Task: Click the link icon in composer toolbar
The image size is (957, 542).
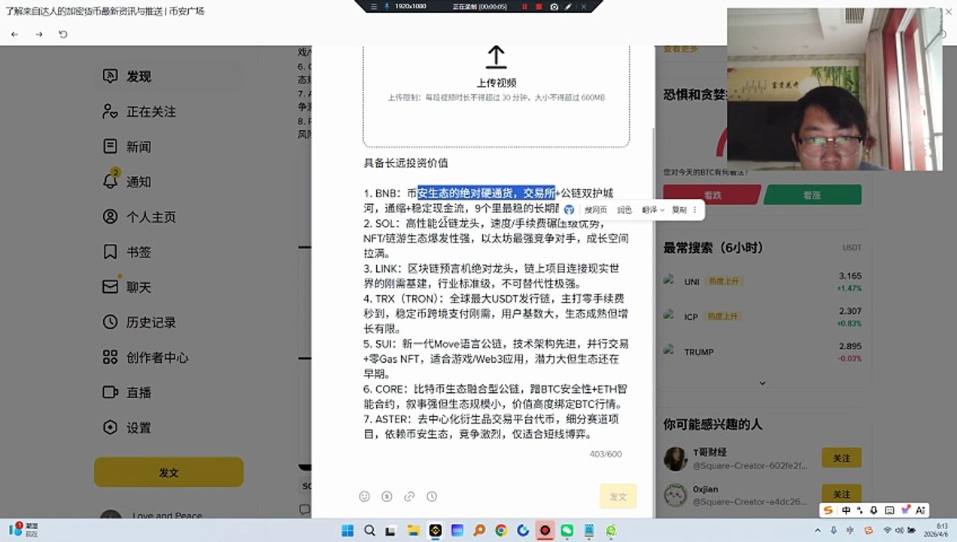Action: coord(409,496)
